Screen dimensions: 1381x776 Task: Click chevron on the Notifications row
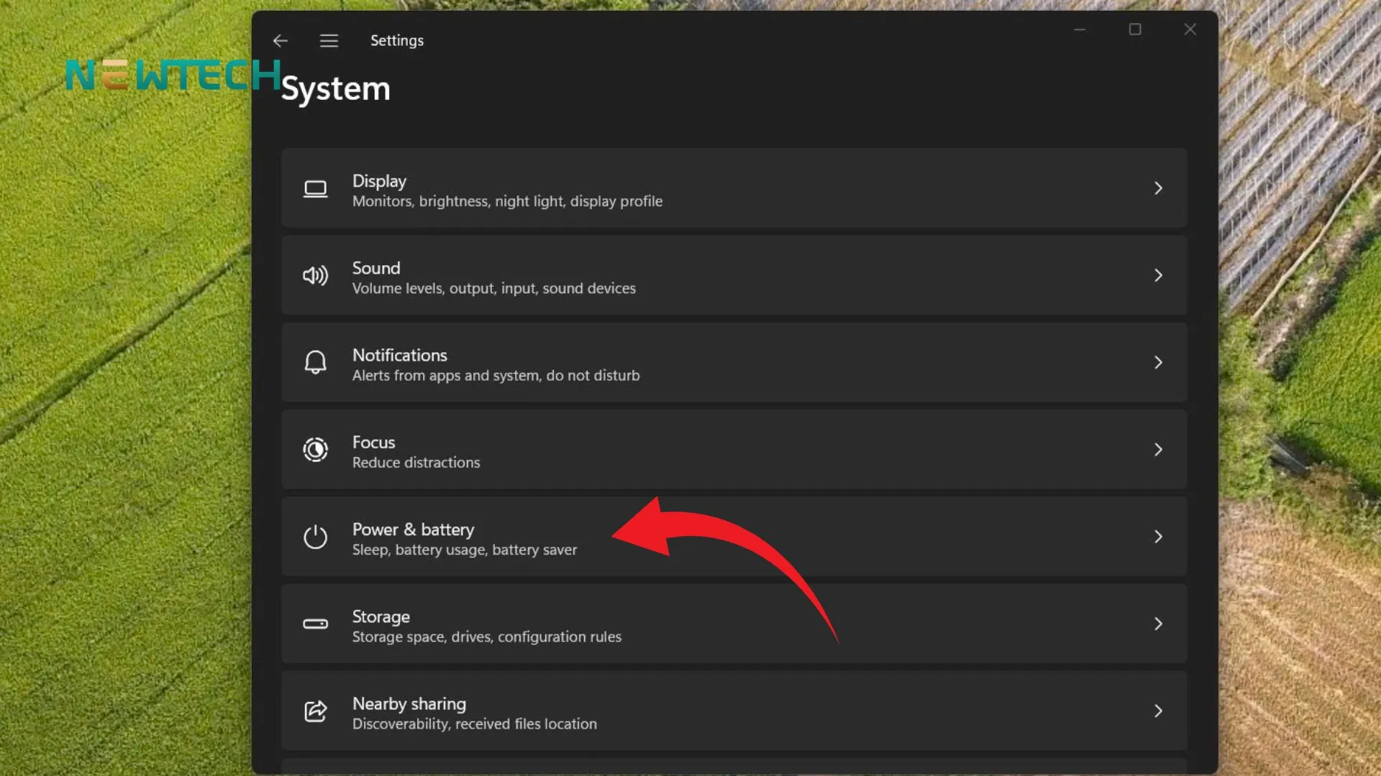[x=1158, y=363]
